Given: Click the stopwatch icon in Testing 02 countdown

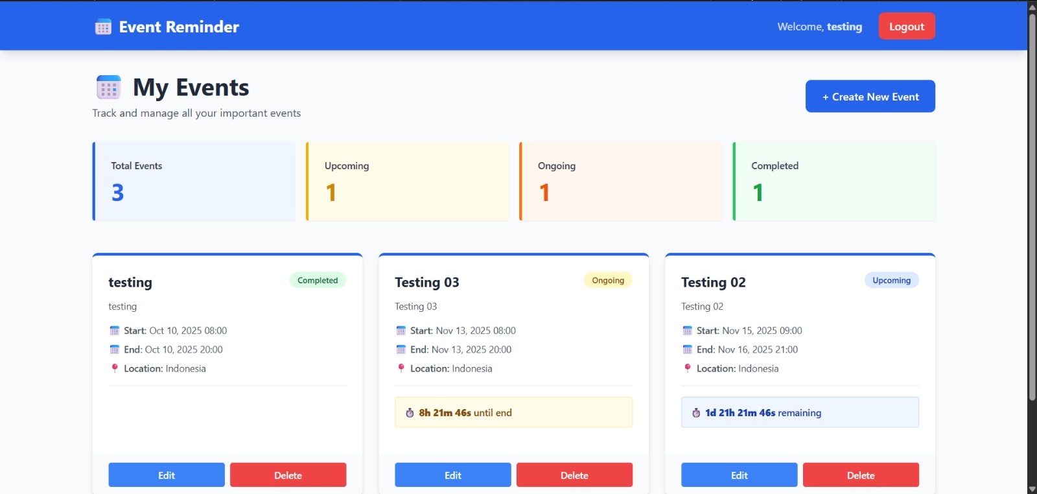Looking at the screenshot, I should tap(696, 413).
